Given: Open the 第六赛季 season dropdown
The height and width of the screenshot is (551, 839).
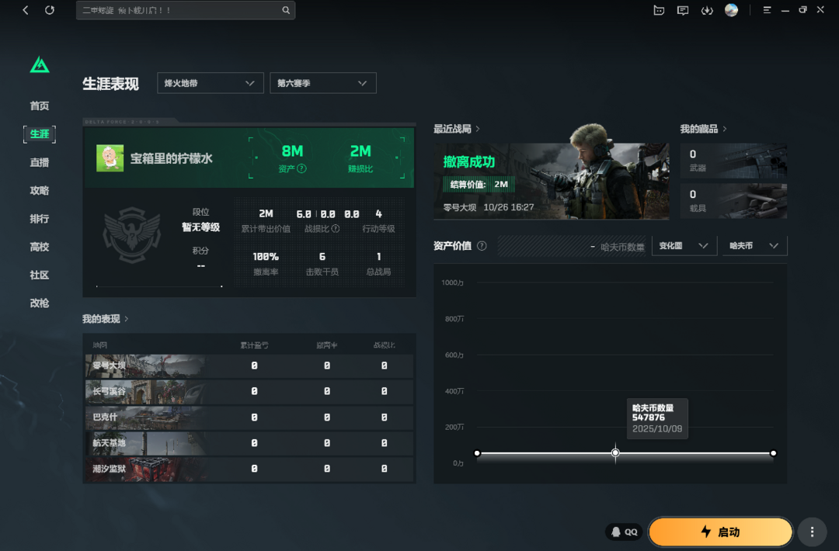Looking at the screenshot, I should (322, 83).
